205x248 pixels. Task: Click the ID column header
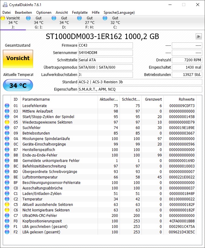coord(16,99)
